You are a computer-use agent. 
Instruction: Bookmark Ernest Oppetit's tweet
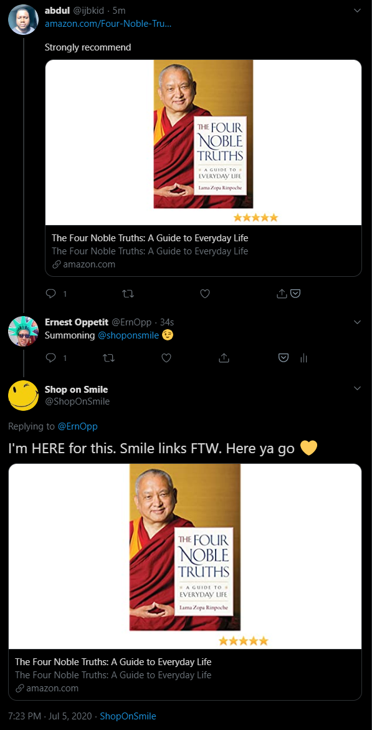(283, 358)
